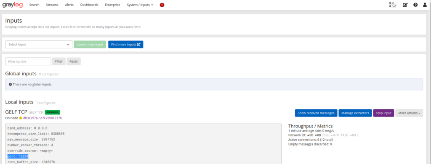This screenshot has height=164, width=431.
Task: Open the Enterprise menu item
Action: pyautogui.click(x=112, y=5)
